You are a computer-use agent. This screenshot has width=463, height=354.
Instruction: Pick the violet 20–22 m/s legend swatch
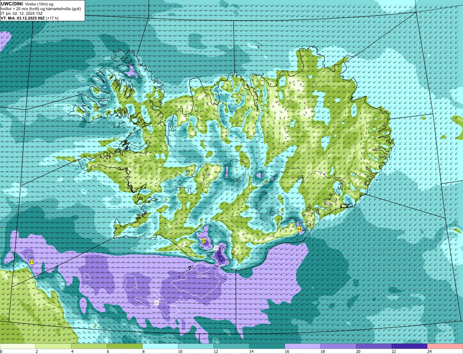click(x=374, y=346)
